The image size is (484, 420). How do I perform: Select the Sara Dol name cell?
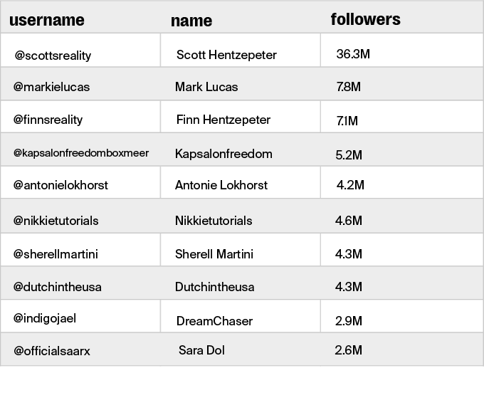[201, 350]
